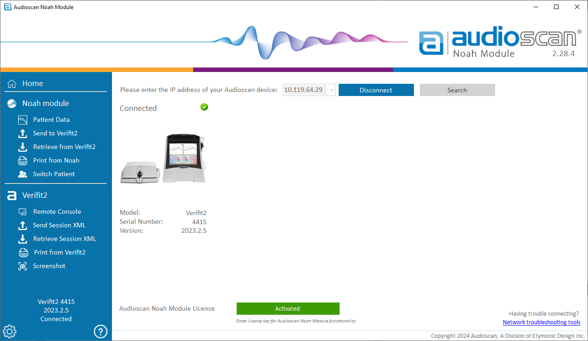This screenshot has width=588, height=341.
Task: Expand the IP address dropdown
Action: [x=331, y=90]
